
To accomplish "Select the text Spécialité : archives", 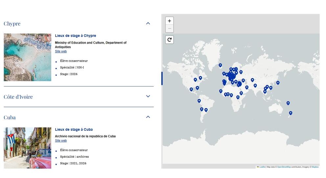I will (74, 157).
